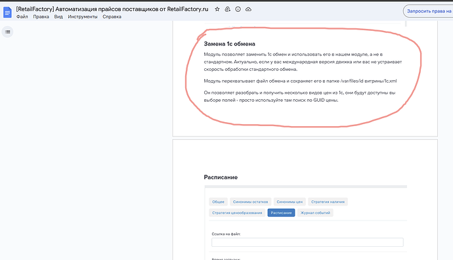This screenshot has height=260, width=453.
Task: Open the Файл menu
Action: click(22, 17)
